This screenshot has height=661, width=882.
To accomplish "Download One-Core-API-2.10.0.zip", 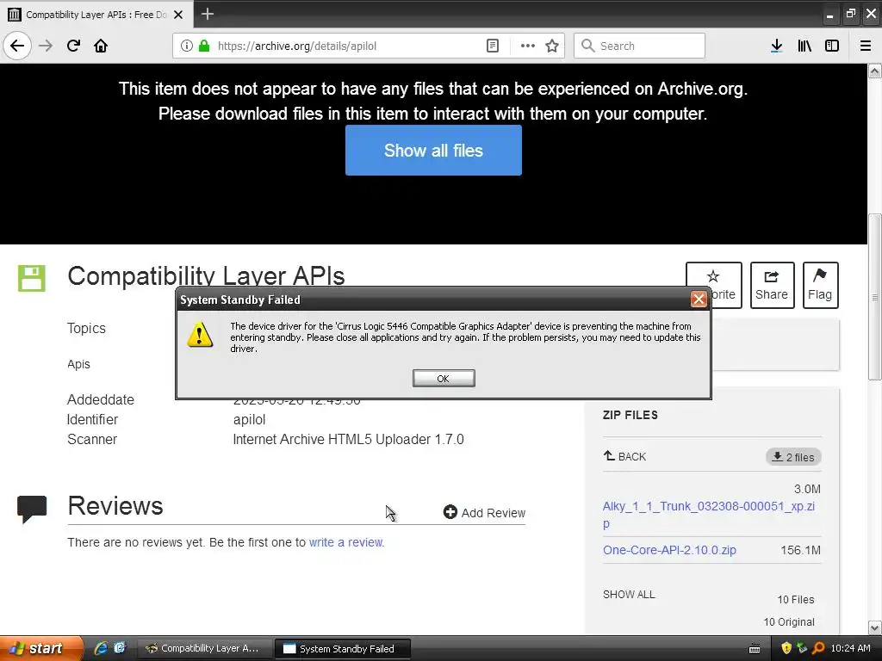I will [x=669, y=550].
